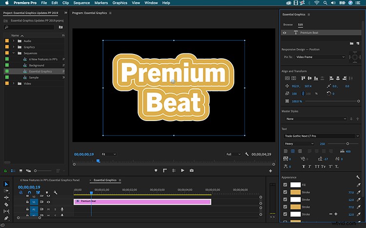Open macOS Spotlight search icon
Image resolution: width=366 pixels, height=228 pixels.
[325, 3]
